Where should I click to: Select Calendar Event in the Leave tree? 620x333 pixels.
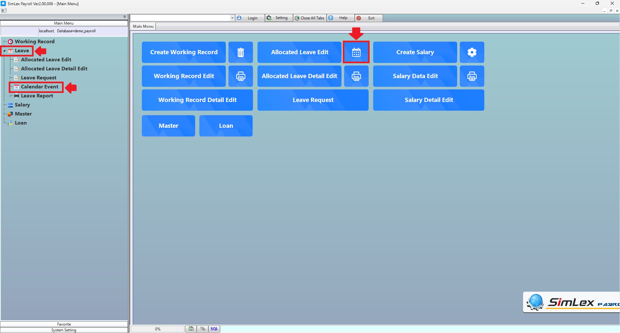[39, 87]
